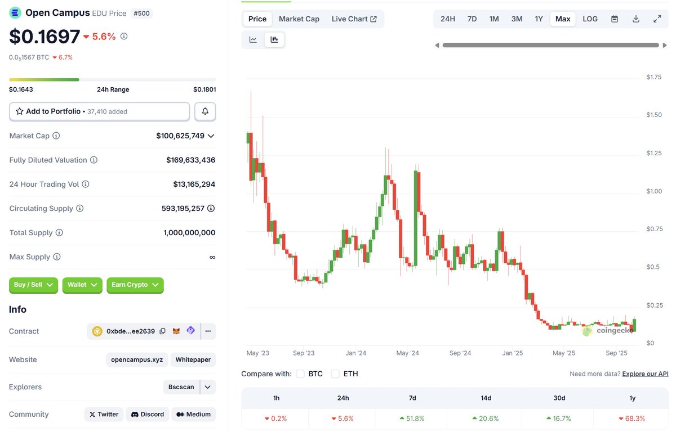Click the 24 Hour Trading Vol info icon
Viewport: 676px width, 432px height.
tap(86, 184)
